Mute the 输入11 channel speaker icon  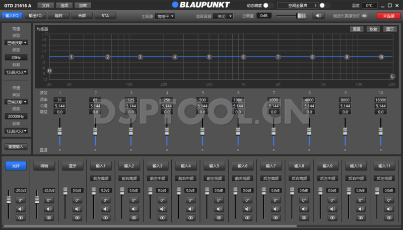click(389, 209)
